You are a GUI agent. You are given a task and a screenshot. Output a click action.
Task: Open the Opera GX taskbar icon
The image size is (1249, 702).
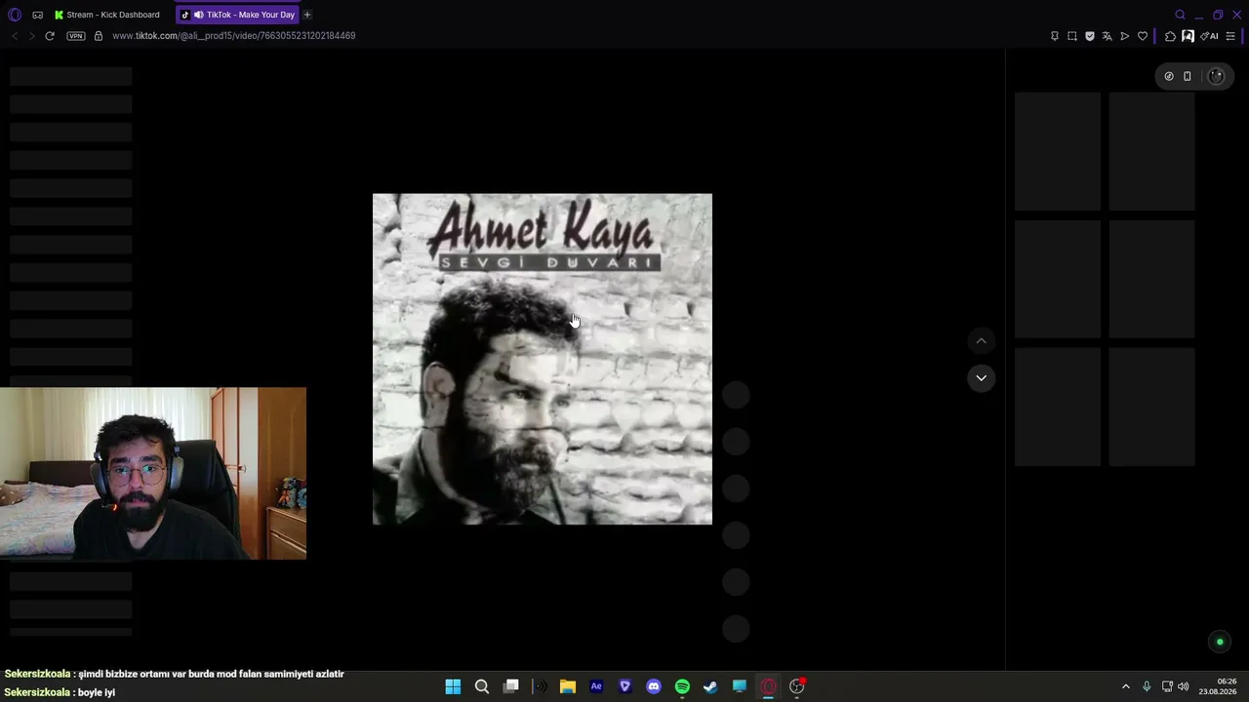coord(768,686)
